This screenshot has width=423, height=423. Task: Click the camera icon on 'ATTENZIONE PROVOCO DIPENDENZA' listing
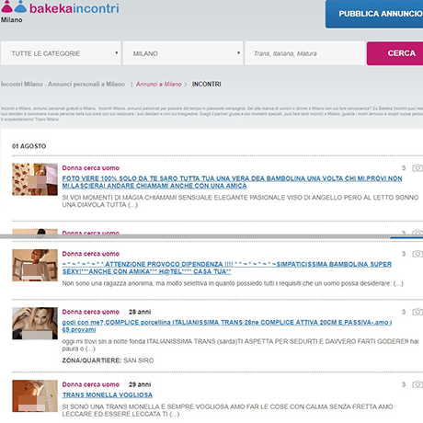[417, 254]
